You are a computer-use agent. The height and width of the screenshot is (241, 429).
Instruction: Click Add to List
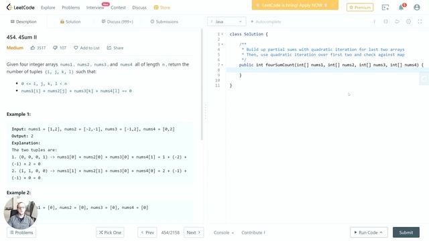click(x=86, y=48)
